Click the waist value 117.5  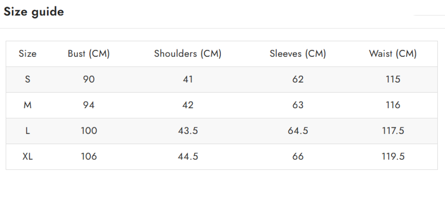point(392,131)
